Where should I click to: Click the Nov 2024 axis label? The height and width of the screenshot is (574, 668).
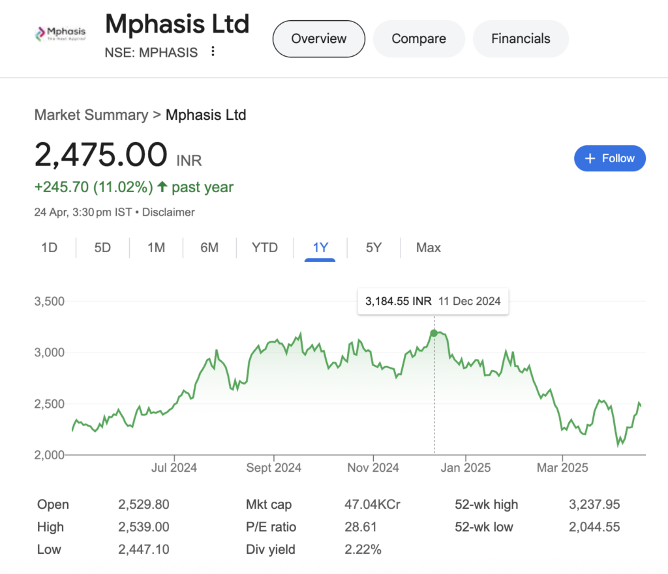coord(373,468)
